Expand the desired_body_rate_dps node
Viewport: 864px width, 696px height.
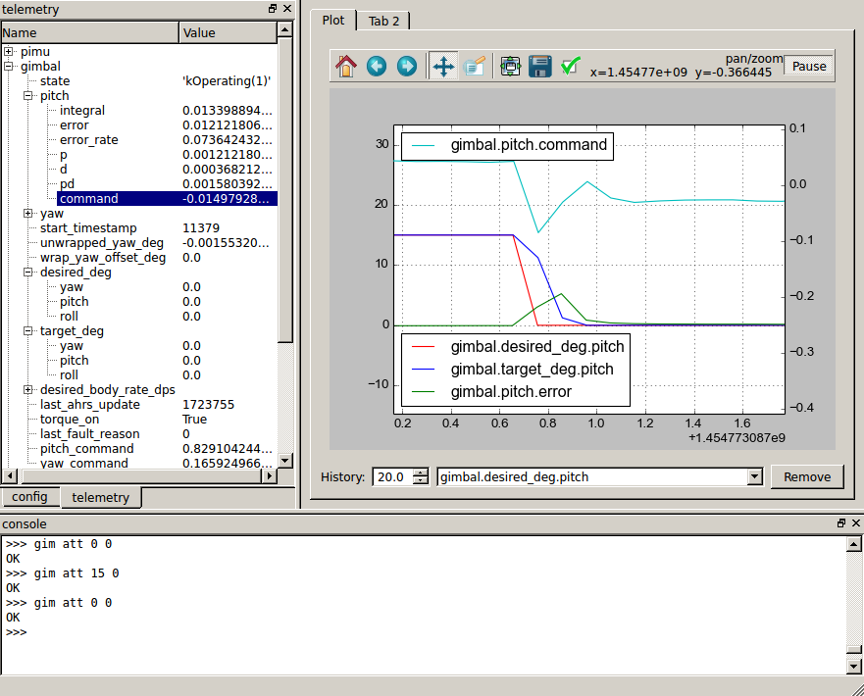[28, 390]
